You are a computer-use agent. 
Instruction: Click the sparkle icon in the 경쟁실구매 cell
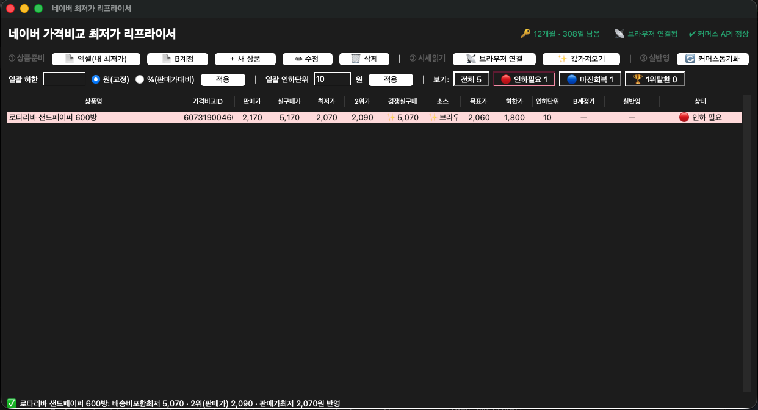pyautogui.click(x=391, y=117)
